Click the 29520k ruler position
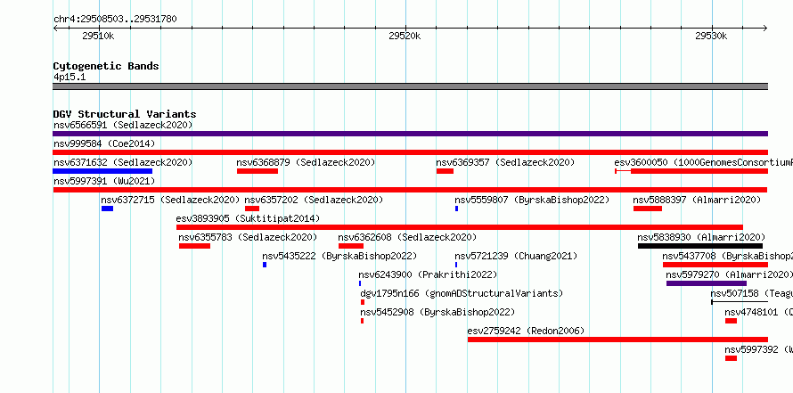 click(405, 36)
